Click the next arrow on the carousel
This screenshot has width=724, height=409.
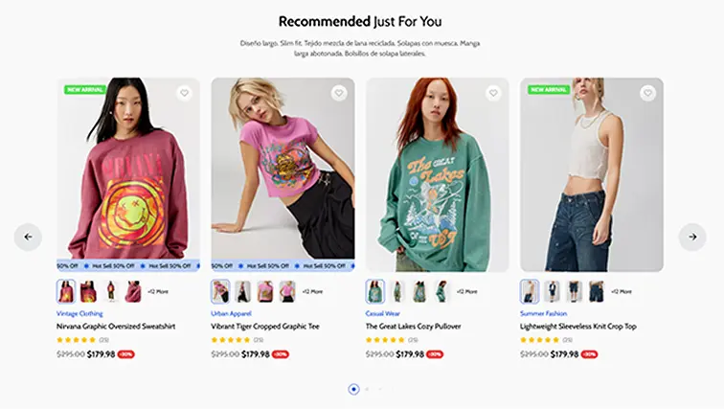pos(691,237)
